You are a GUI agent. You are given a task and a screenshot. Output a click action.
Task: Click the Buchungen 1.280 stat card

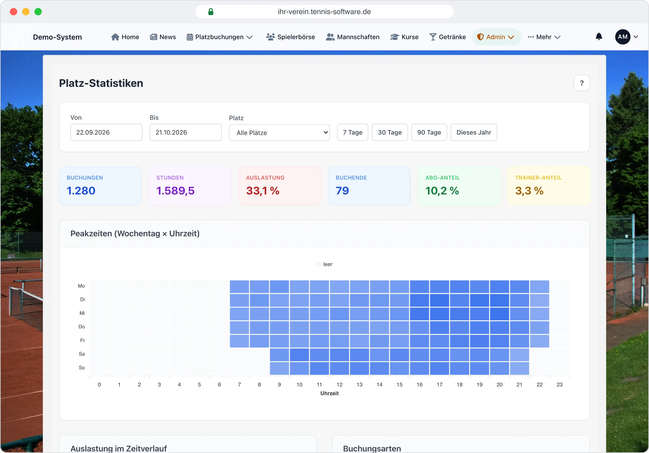[x=100, y=186]
